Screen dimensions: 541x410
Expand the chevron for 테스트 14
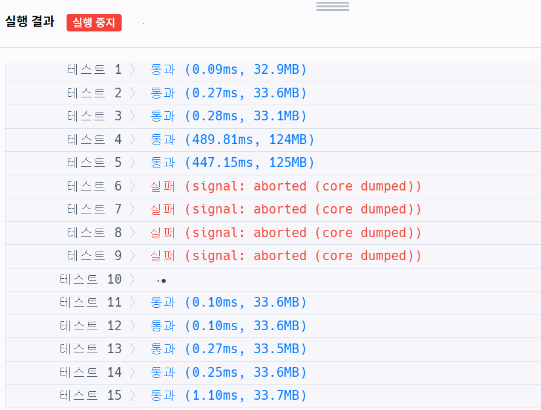pyautogui.click(x=133, y=373)
